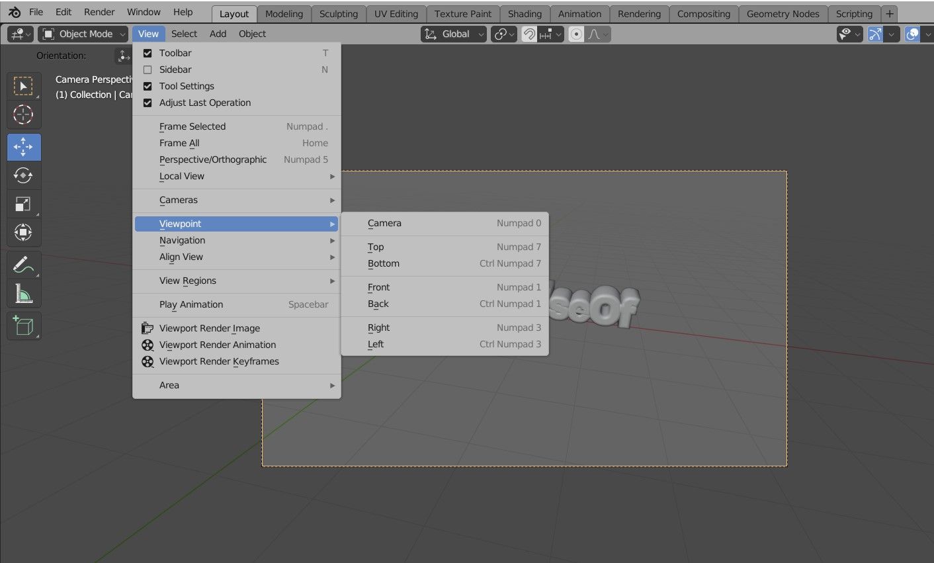This screenshot has height=563, width=934.
Task: Toggle proportional editing
Action: pos(577,34)
